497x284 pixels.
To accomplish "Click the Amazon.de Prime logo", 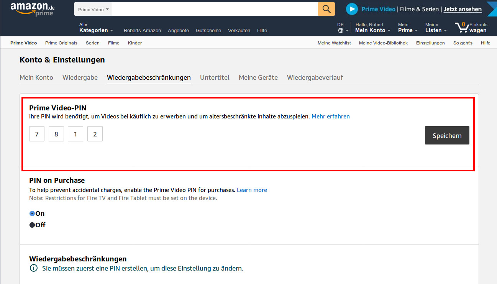I will [x=32, y=9].
